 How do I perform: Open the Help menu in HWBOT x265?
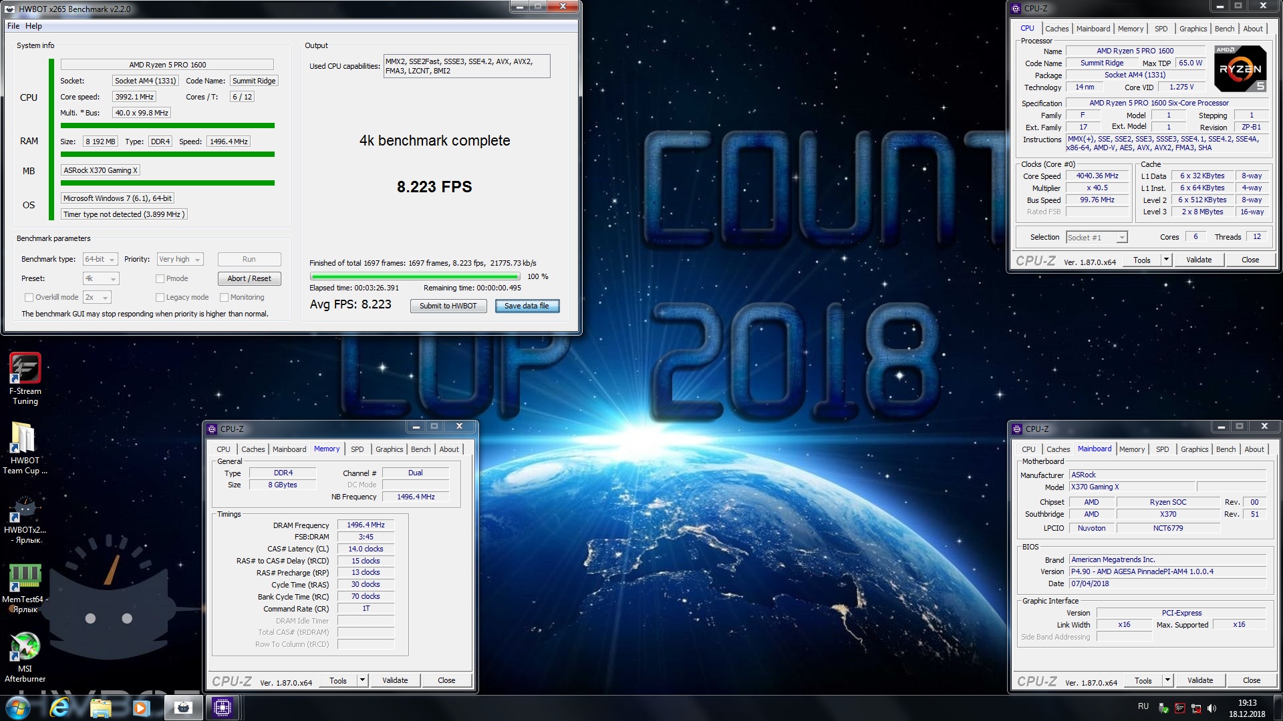pyautogui.click(x=33, y=26)
